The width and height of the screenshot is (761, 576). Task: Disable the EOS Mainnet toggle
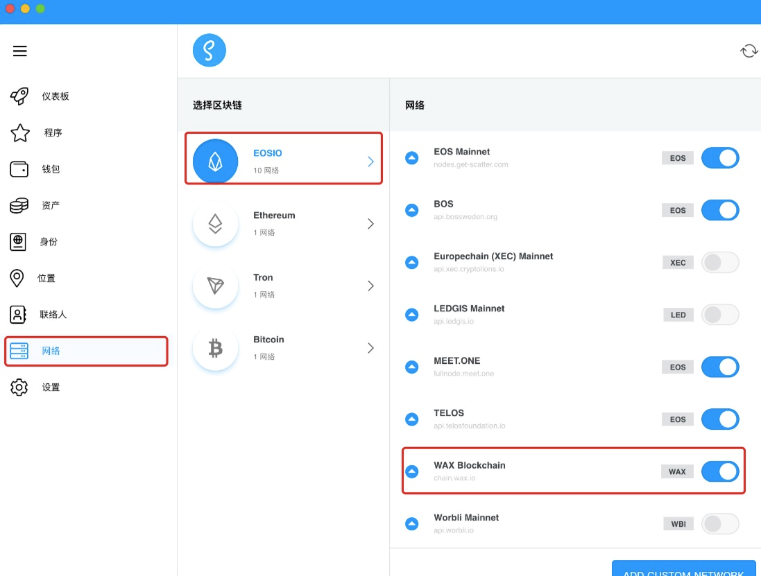[720, 158]
